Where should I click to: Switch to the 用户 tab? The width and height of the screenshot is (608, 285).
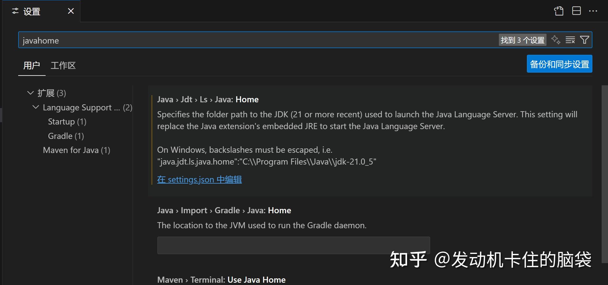pos(32,65)
